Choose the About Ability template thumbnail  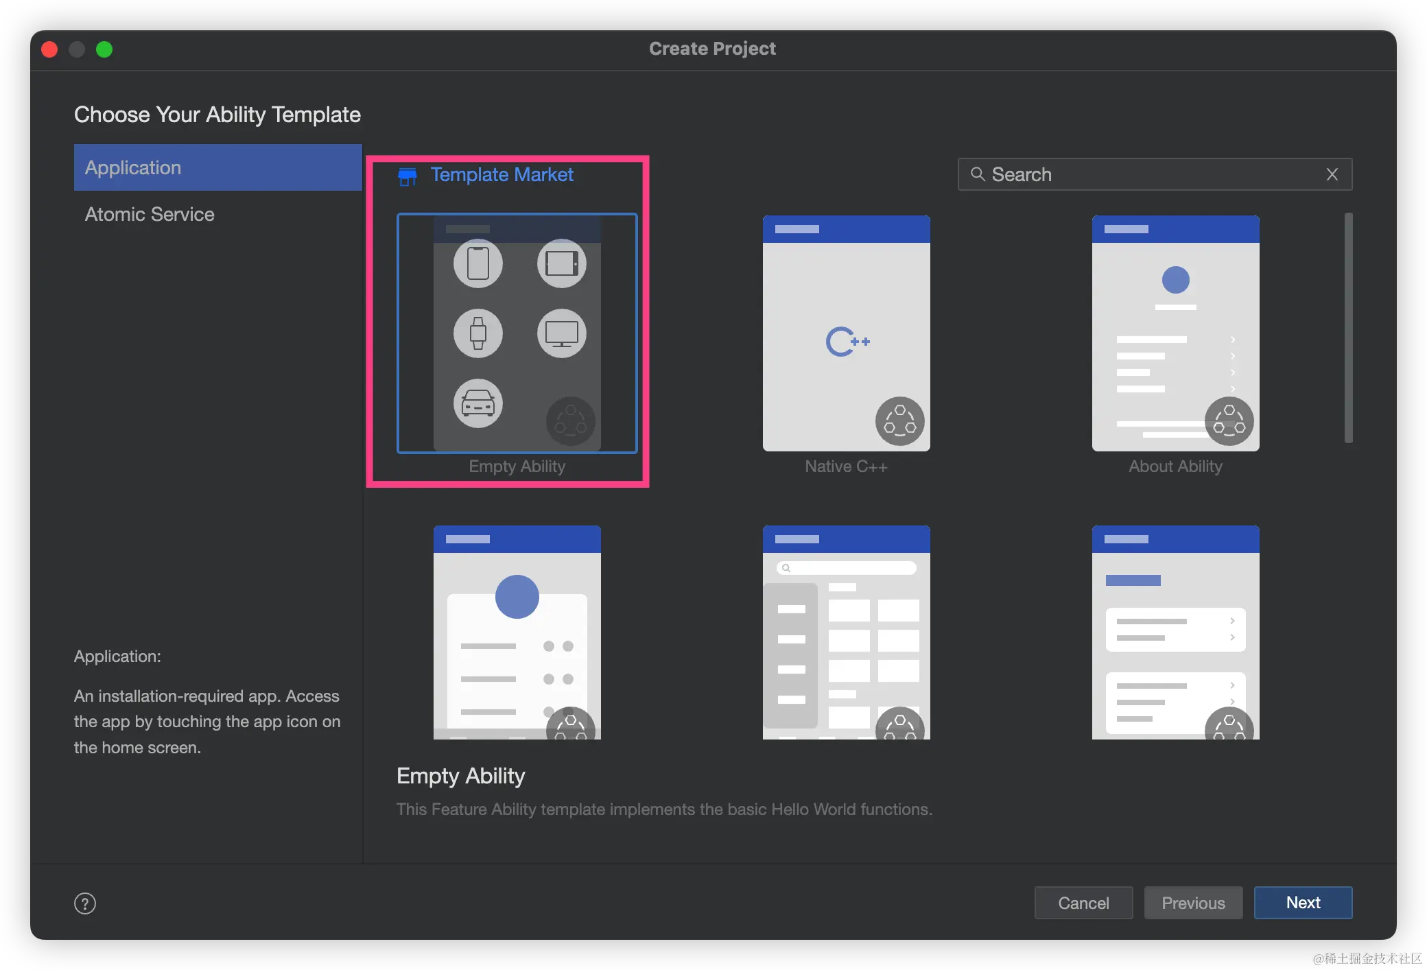pyautogui.click(x=1175, y=333)
